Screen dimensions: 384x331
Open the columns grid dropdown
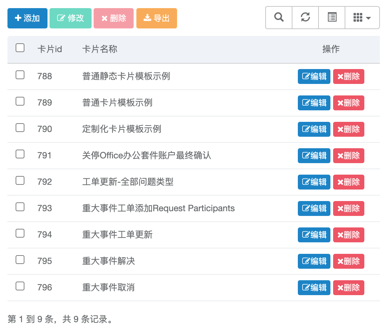tap(362, 17)
